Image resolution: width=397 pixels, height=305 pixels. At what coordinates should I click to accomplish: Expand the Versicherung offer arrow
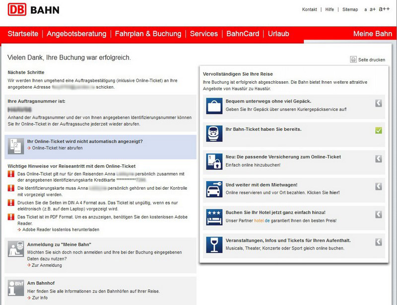(x=379, y=158)
